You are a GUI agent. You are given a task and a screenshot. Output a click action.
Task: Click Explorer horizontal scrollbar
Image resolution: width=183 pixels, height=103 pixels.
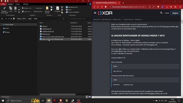(x=57, y=94)
